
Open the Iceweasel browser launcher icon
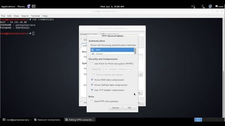tap(29, 6)
